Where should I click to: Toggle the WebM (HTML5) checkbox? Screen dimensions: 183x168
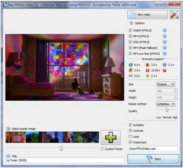point(130,30)
